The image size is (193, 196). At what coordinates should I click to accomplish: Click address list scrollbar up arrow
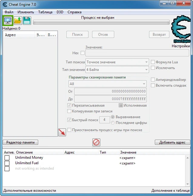point(188,158)
